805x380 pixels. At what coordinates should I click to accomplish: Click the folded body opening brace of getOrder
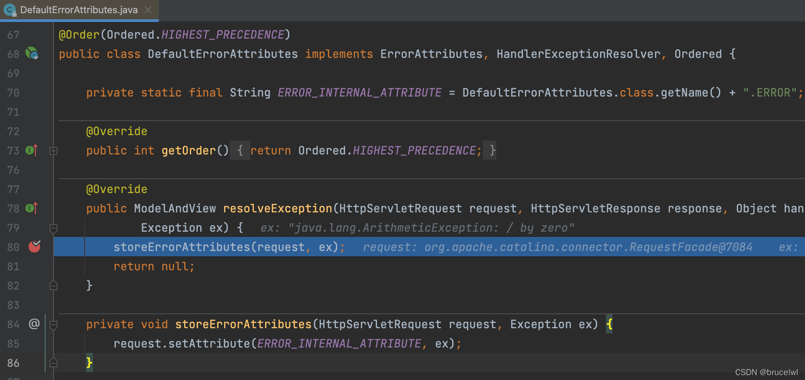[x=240, y=151]
